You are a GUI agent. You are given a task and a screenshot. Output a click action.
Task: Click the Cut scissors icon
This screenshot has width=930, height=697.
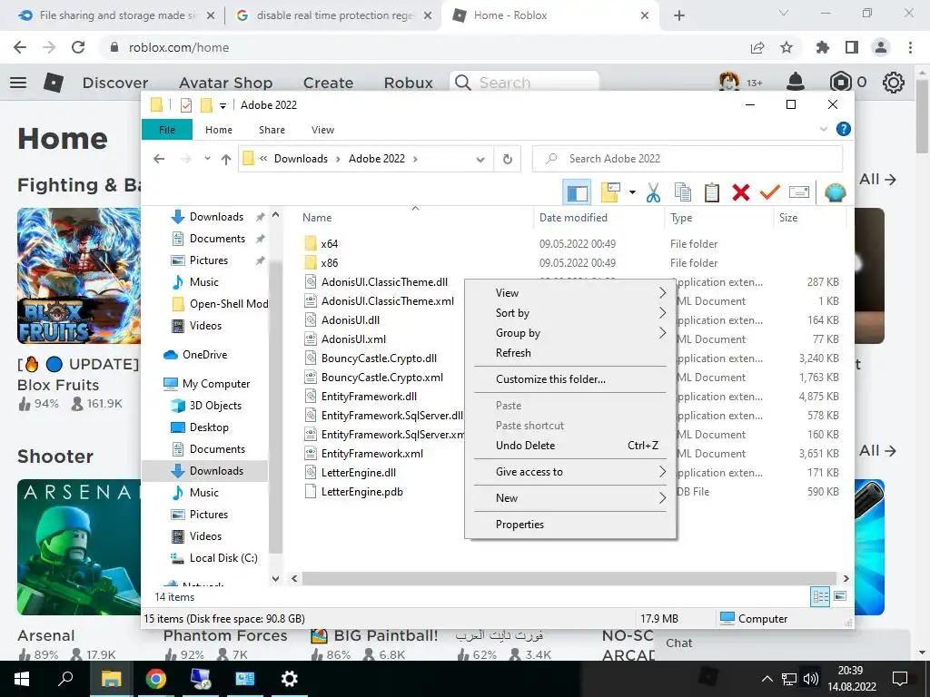(653, 192)
